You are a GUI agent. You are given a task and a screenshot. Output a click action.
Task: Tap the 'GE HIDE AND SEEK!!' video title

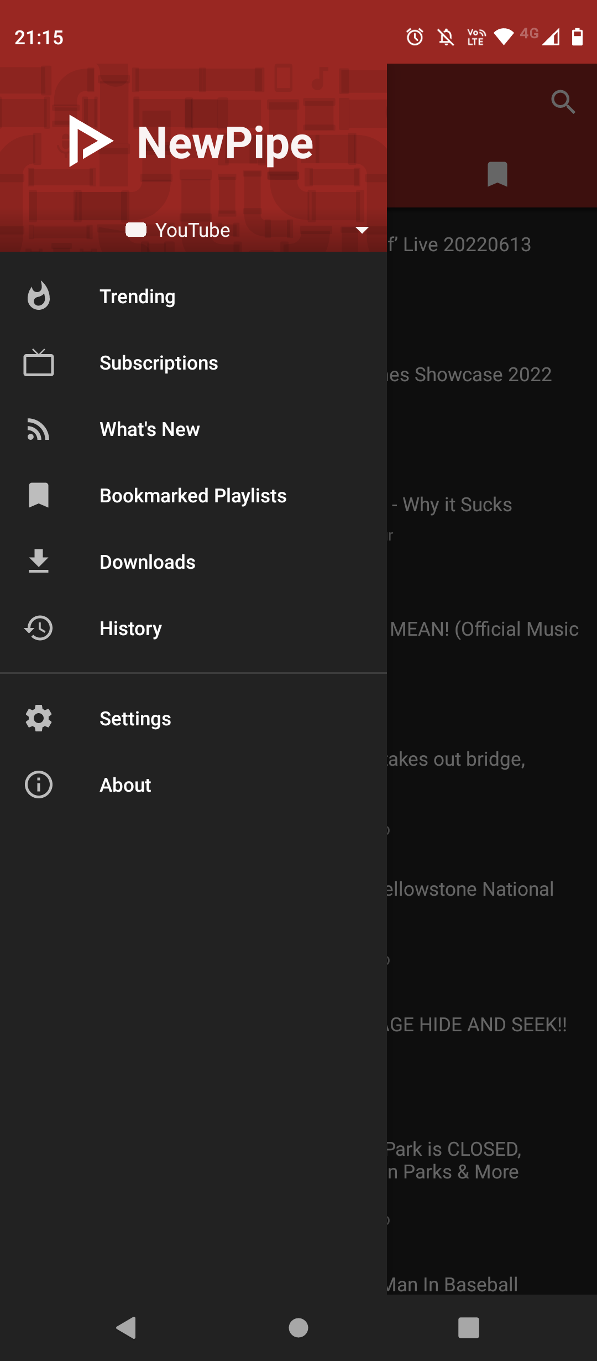[x=477, y=1025]
